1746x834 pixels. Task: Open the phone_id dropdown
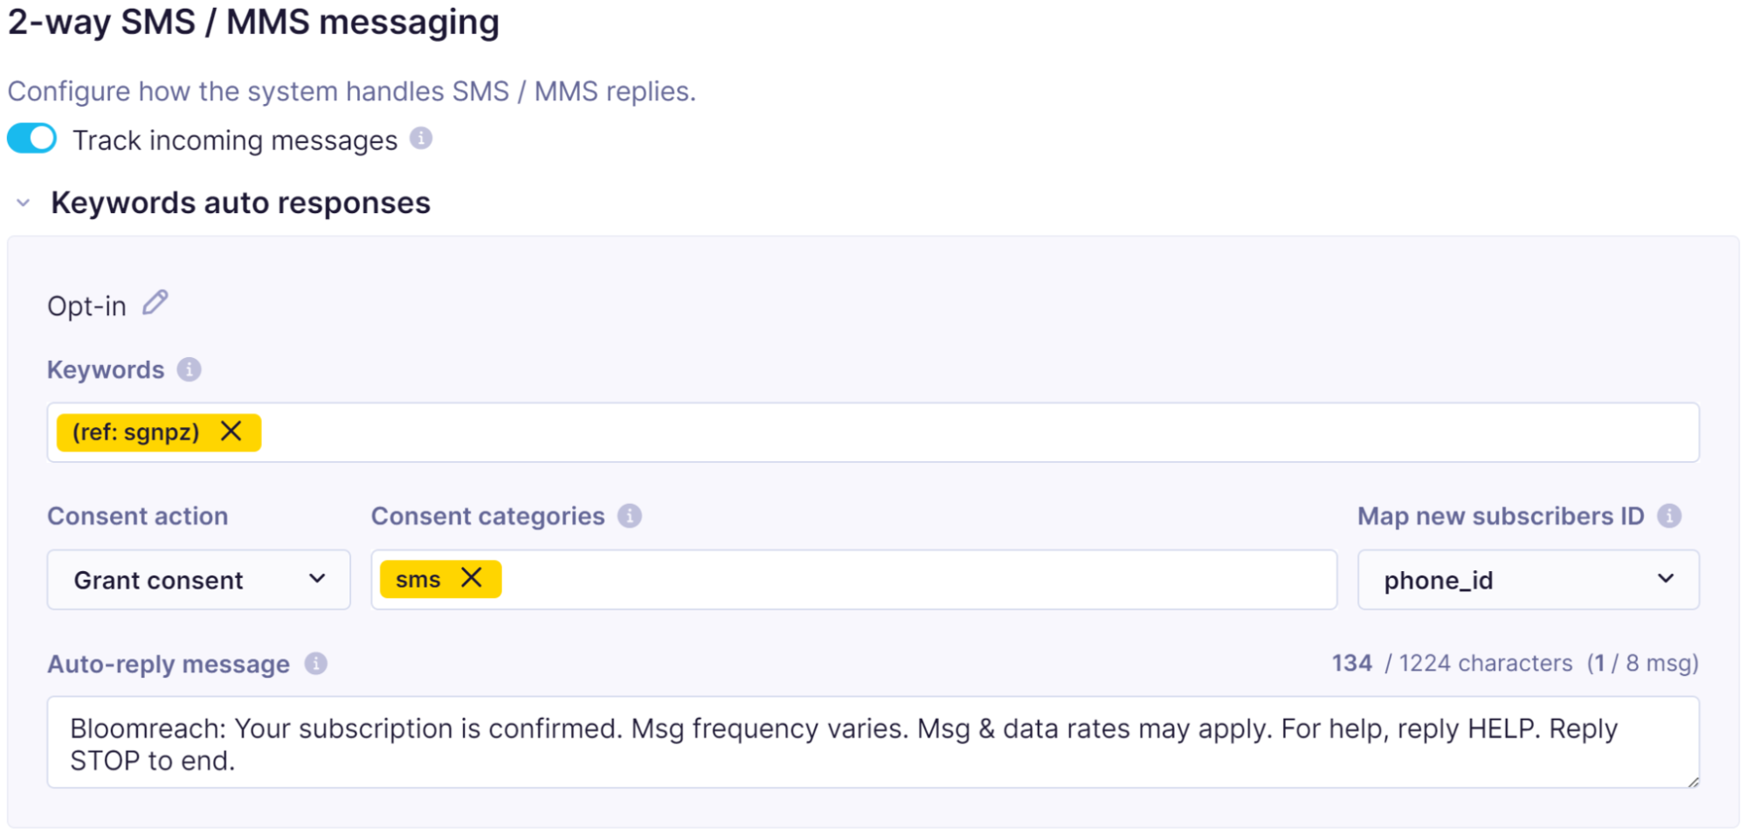click(1528, 580)
